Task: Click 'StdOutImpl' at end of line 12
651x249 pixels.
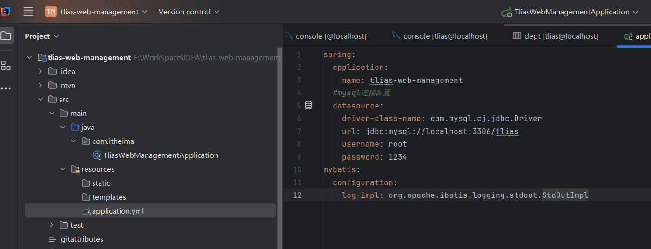Action: [565, 195]
